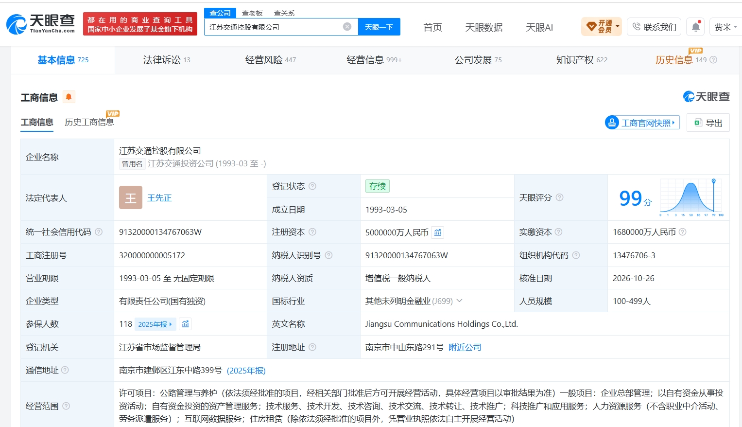Click the orange alert icon beside 工商信息
This screenshot has width=742, height=427.
point(69,97)
